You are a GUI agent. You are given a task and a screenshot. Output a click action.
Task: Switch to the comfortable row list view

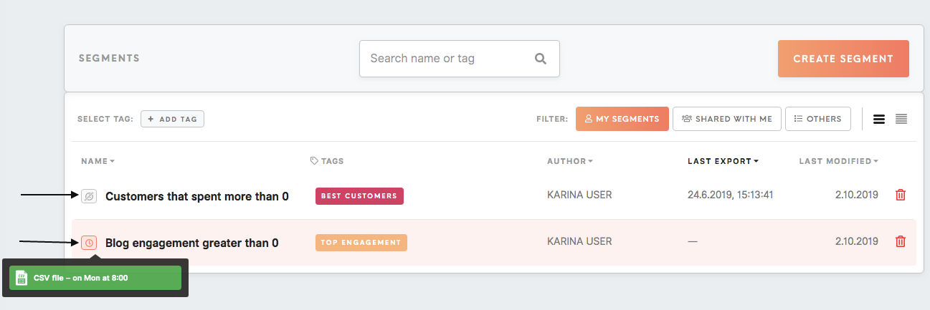click(878, 119)
